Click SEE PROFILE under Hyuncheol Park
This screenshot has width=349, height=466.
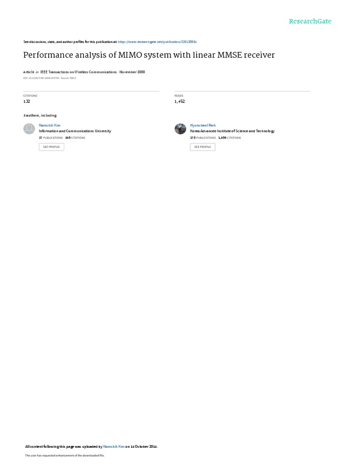pyautogui.click(x=203, y=147)
